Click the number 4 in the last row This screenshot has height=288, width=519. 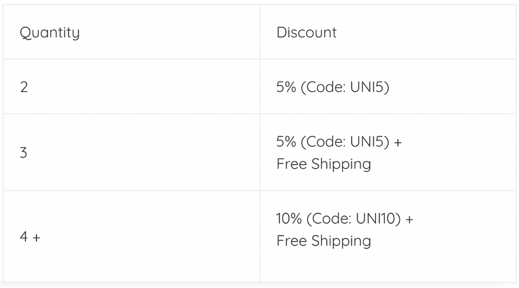(x=24, y=237)
